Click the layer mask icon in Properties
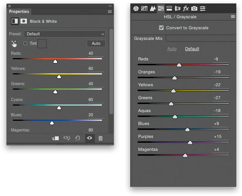The width and height of the screenshot is (242, 196). point(23,21)
